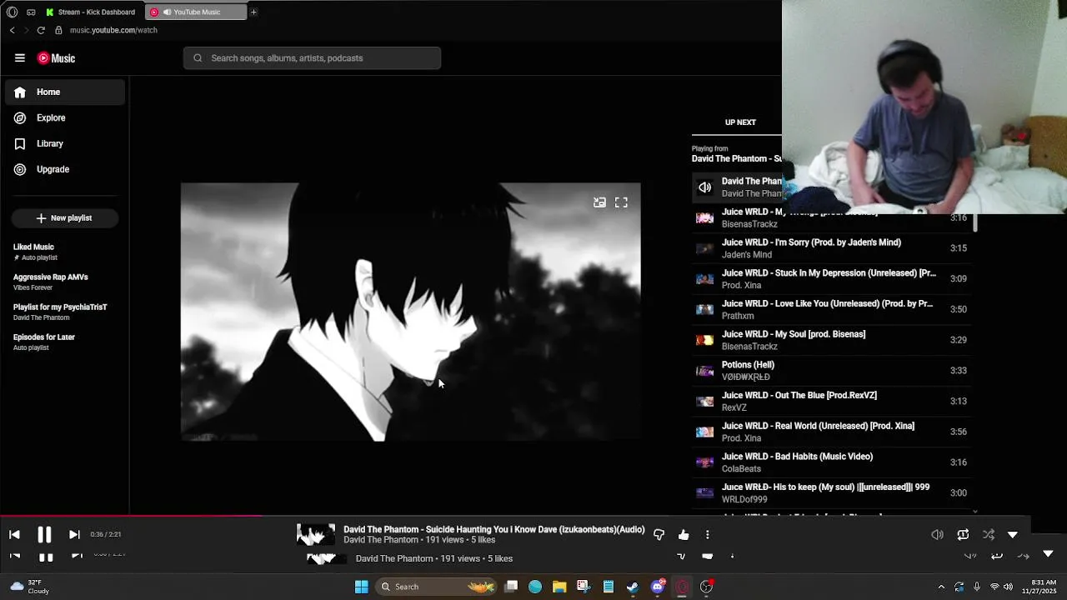This screenshot has height=600, width=1067.
Task: Switch to Stream - Kick Dashboard tab
Action: 92,12
